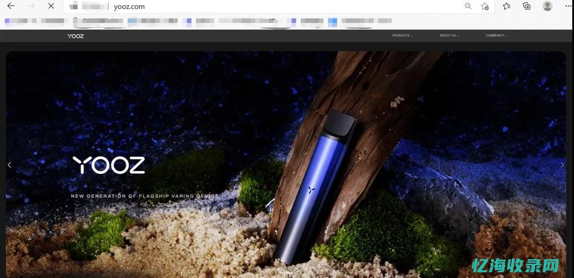Open the browser settings and more menu
This screenshot has height=278, width=574.
pos(569,6)
